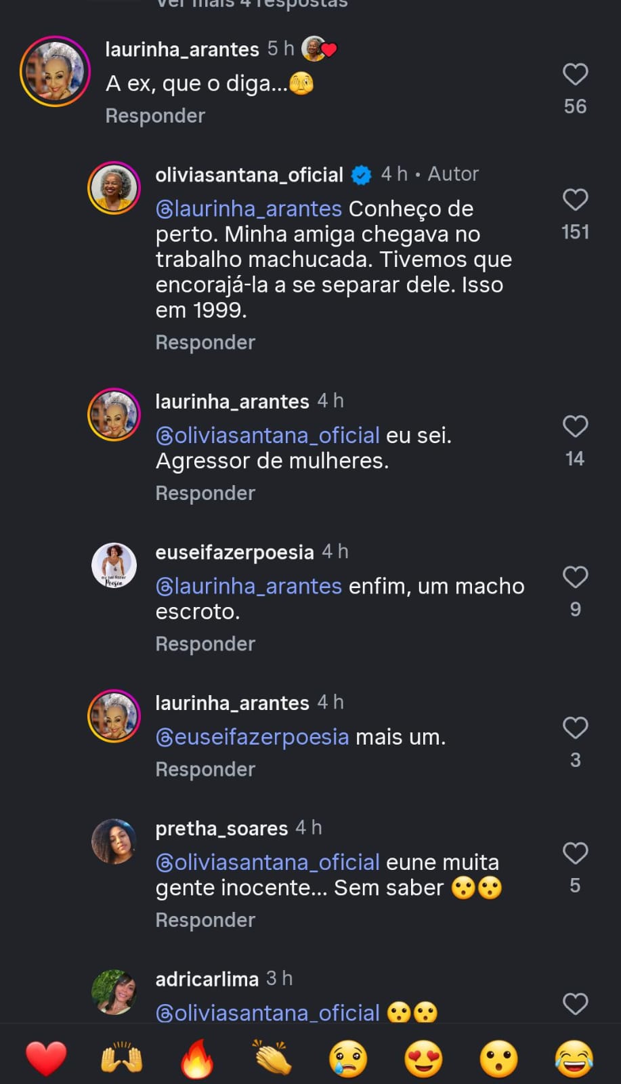Open pretha_soares's profile picture
621x1084 pixels.
[x=114, y=841]
